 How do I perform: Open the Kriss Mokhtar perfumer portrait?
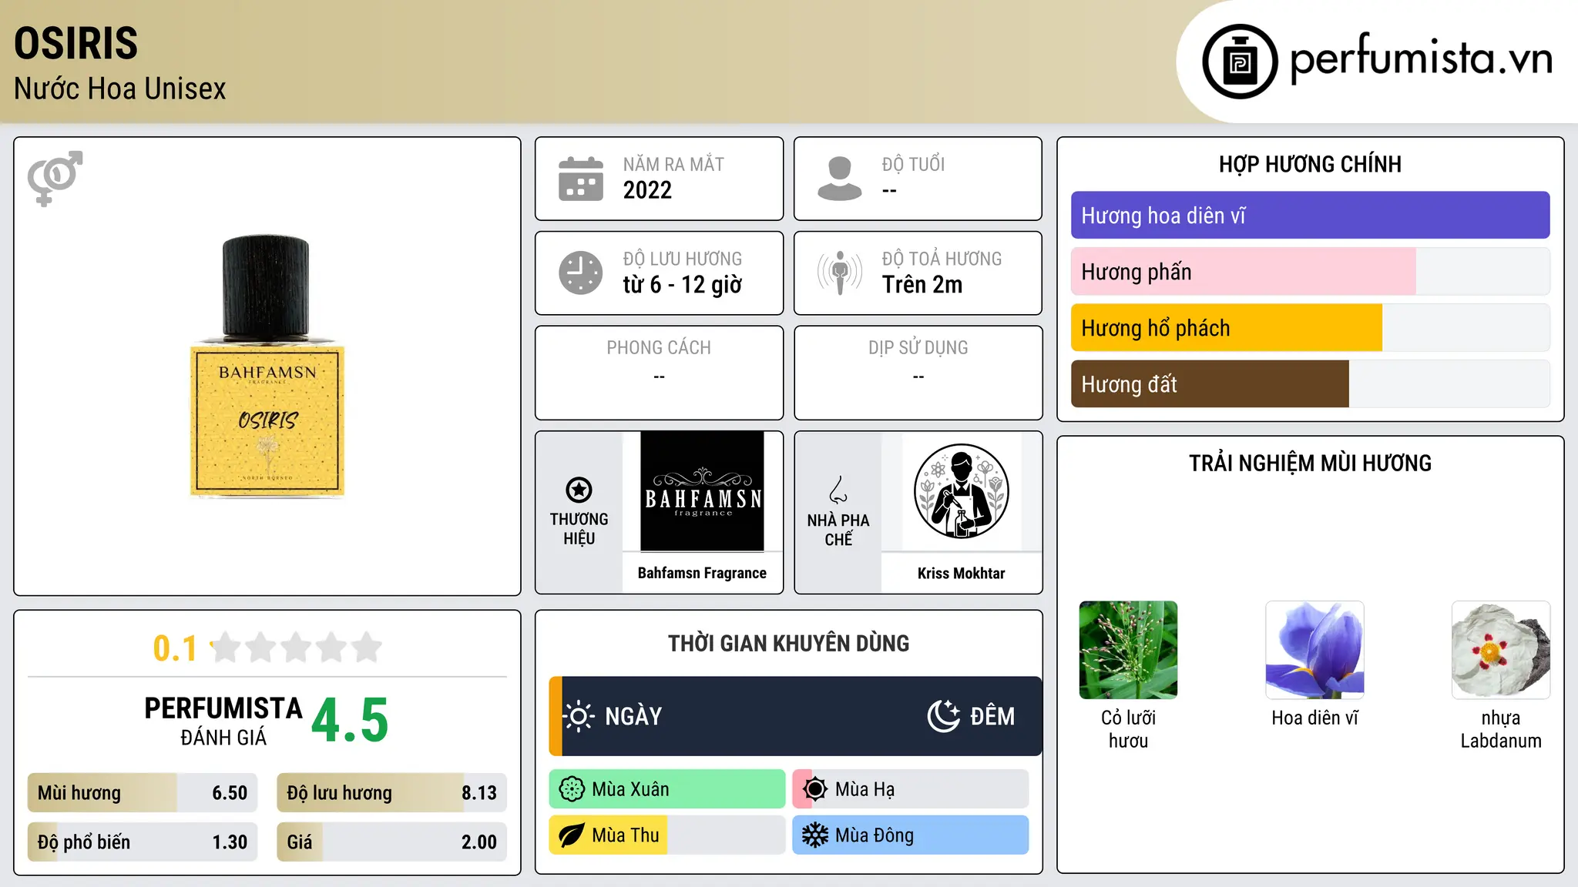(x=961, y=491)
